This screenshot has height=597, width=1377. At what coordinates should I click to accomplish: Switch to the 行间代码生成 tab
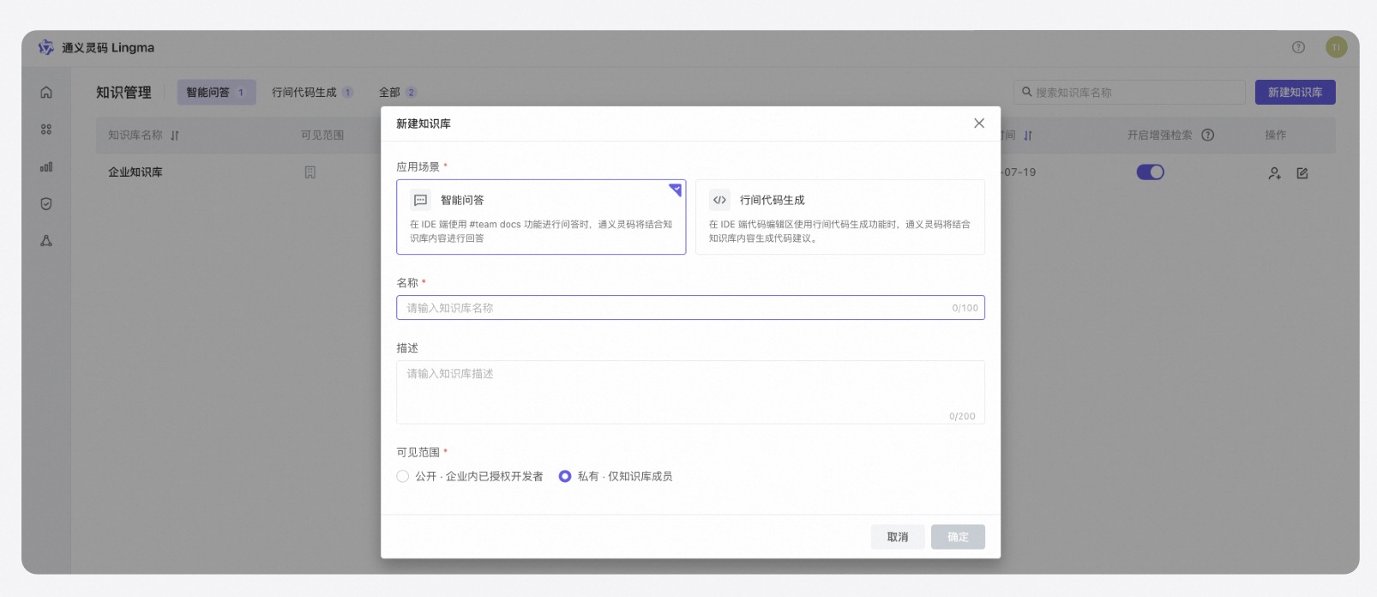click(x=312, y=93)
